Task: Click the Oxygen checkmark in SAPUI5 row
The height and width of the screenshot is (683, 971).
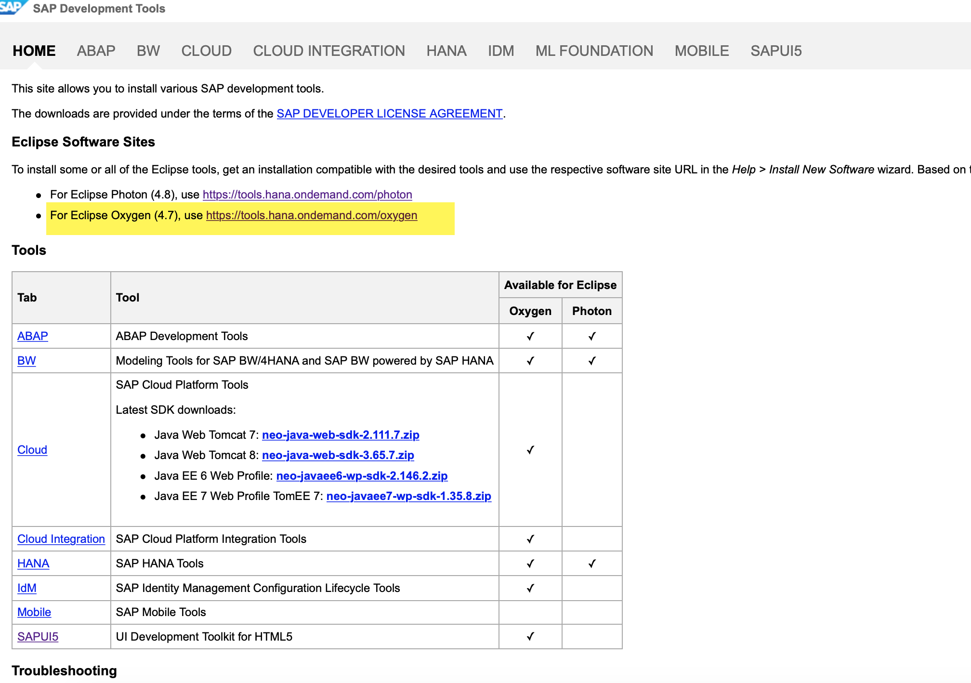Action: point(530,637)
